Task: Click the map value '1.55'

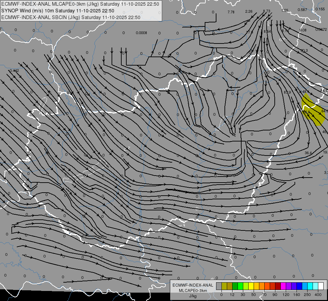Action: click(285, 10)
